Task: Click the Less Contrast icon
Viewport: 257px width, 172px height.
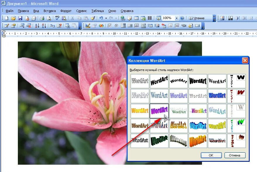Action: 244,18
